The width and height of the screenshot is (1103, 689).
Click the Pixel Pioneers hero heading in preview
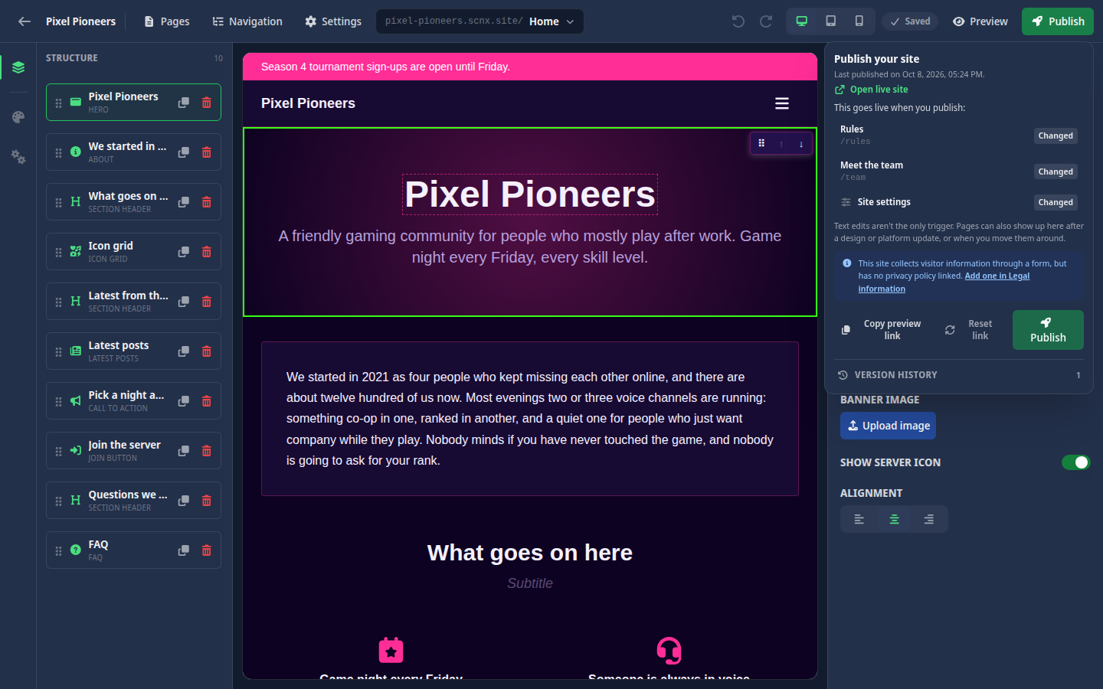[x=530, y=194]
